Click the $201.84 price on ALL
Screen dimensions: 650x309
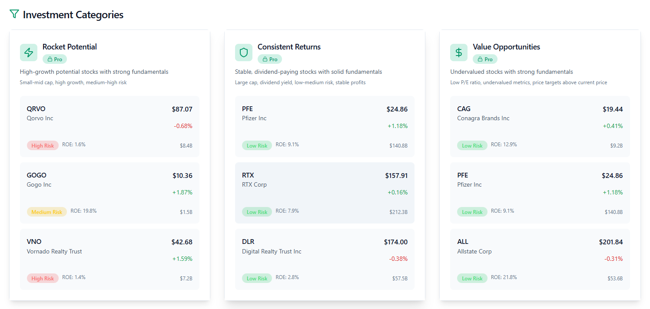pyautogui.click(x=611, y=242)
